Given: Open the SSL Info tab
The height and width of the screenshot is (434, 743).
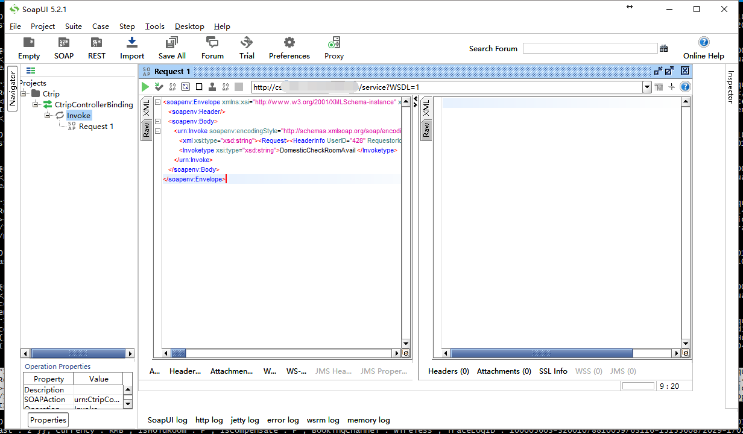Looking at the screenshot, I should pyautogui.click(x=553, y=371).
